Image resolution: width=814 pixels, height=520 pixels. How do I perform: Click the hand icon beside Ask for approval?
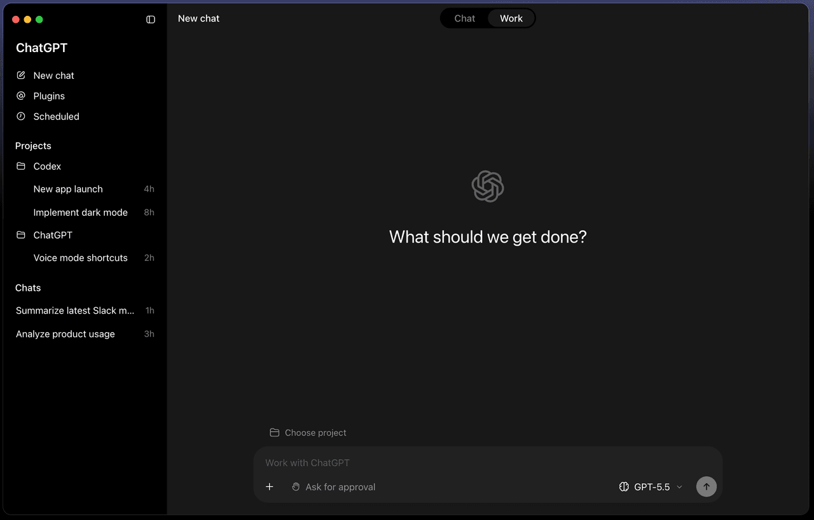[296, 487]
